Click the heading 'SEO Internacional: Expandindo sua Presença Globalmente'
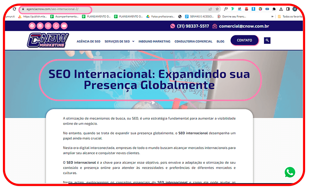This screenshot has height=187, width=309. click(149, 79)
